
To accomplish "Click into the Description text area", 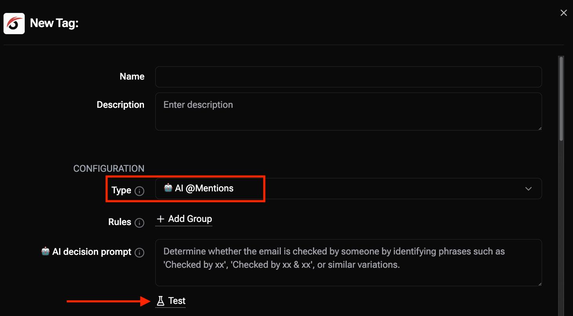I will click(x=348, y=111).
